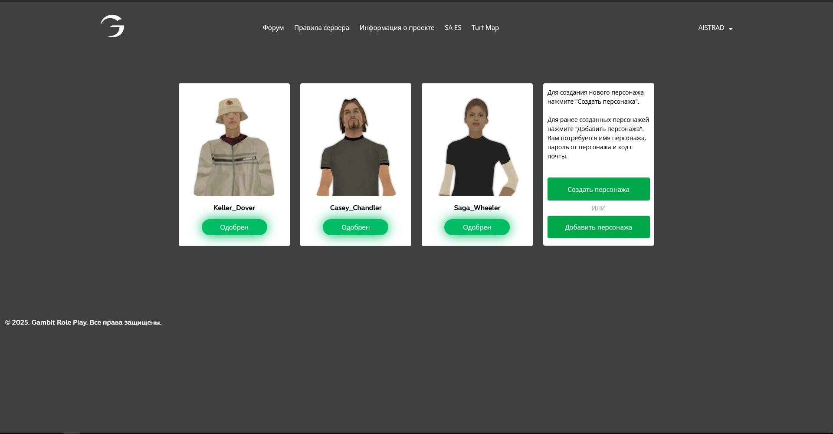Open the Форум menu link
Screen dimensions: 833x434
(x=273, y=28)
